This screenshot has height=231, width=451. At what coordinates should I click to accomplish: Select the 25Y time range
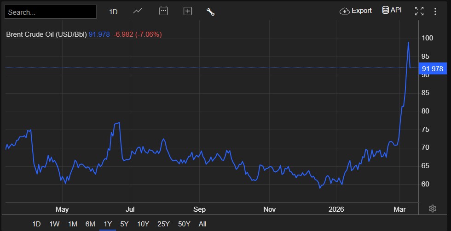[x=164, y=224]
